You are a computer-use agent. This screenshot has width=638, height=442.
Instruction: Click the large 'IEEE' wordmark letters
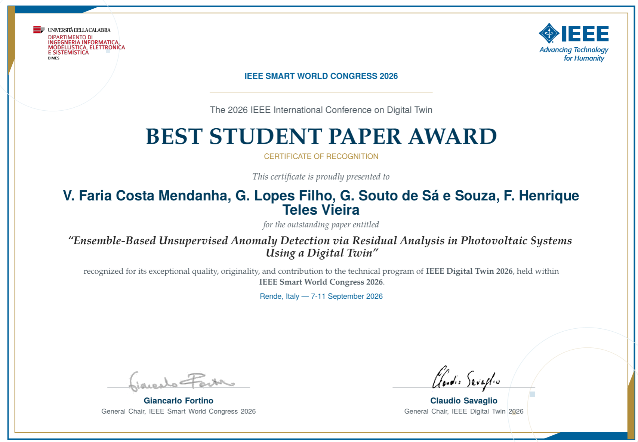585,33
